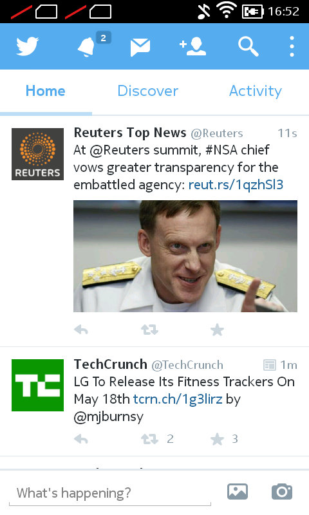Tap the Twitter bird logo
309x515 pixels.
(x=27, y=46)
